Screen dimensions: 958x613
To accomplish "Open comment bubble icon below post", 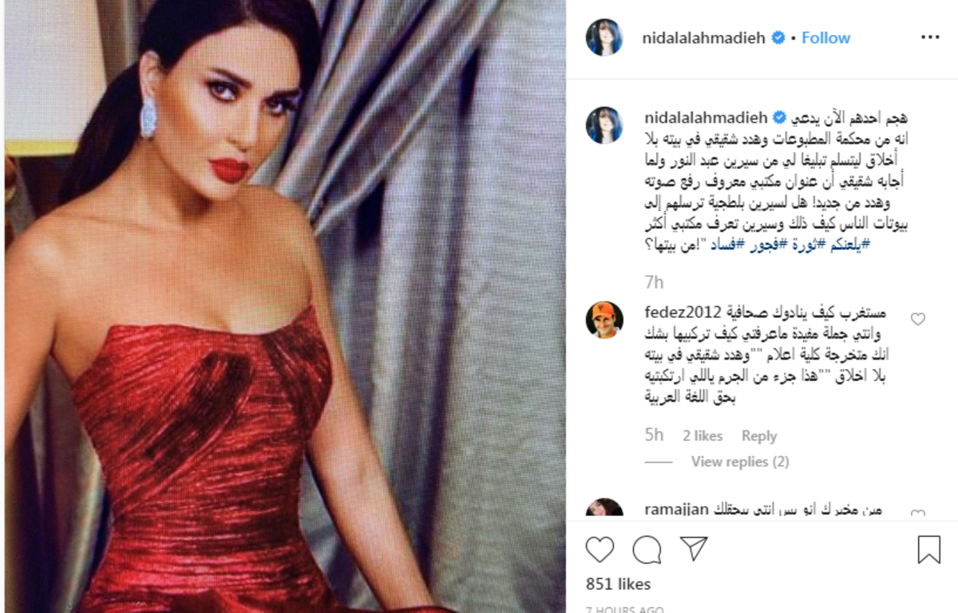I will [x=647, y=549].
